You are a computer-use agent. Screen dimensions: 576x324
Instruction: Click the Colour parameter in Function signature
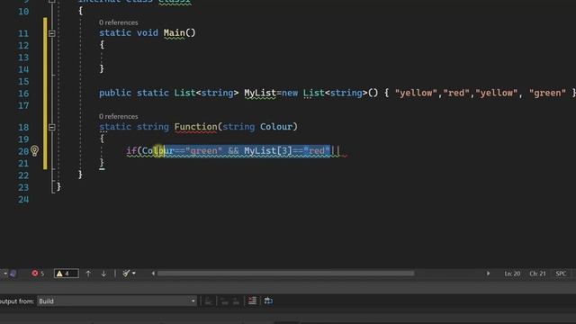pyautogui.click(x=276, y=127)
